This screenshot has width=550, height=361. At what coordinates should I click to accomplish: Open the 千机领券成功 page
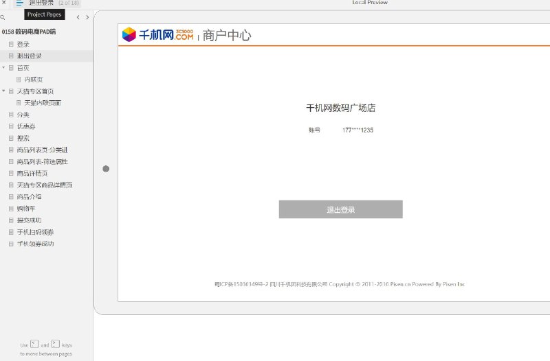tap(36, 244)
